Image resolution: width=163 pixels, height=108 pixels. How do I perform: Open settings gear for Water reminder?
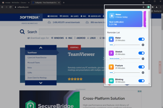(143, 45)
